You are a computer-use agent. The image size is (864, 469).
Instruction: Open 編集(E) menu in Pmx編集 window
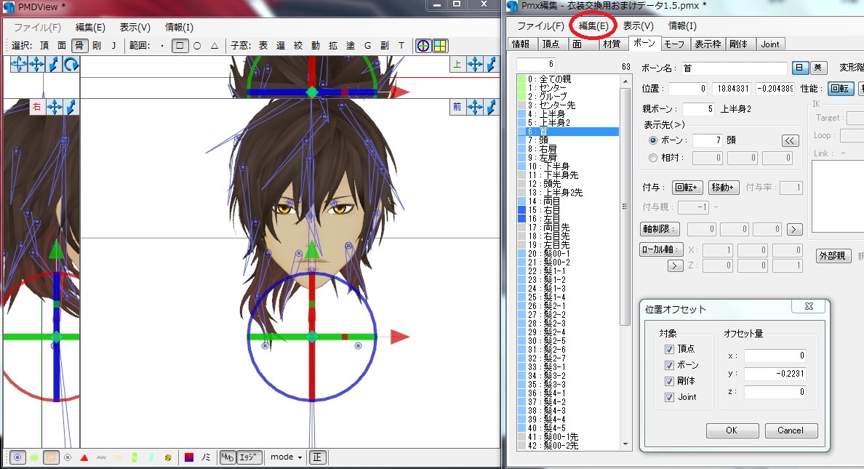coord(593,26)
